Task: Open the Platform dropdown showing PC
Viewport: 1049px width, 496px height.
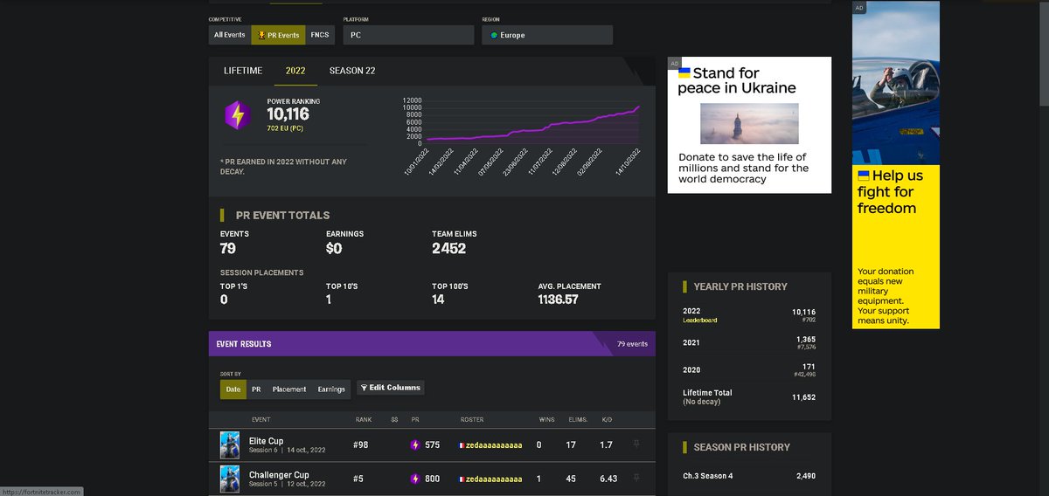Action: (x=407, y=35)
